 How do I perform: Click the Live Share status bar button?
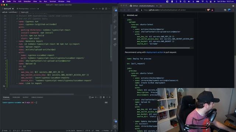26,131
